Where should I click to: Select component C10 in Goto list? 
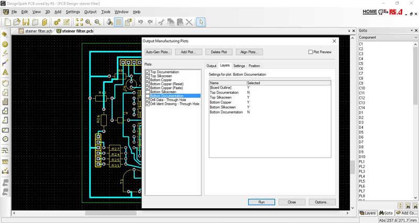362,88
